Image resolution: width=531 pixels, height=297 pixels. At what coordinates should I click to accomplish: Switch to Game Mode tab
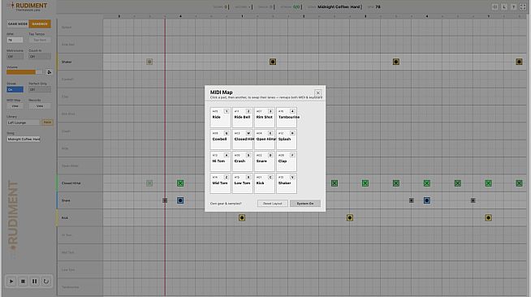click(18, 24)
